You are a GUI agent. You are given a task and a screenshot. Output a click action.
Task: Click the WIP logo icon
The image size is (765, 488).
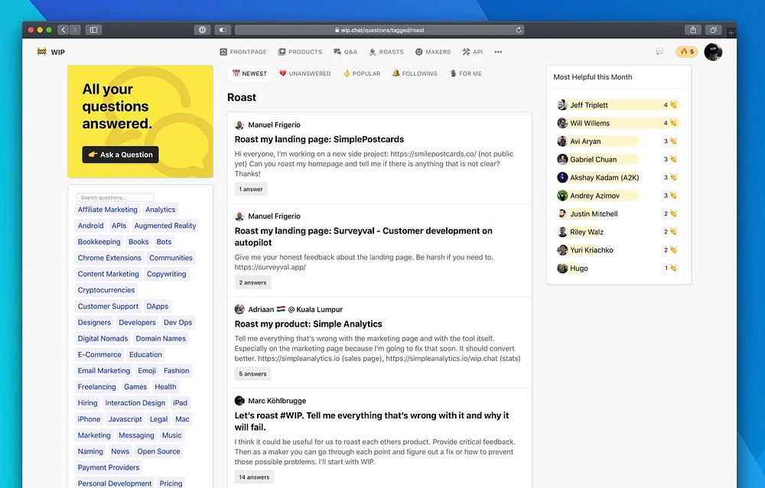[x=41, y=52]
